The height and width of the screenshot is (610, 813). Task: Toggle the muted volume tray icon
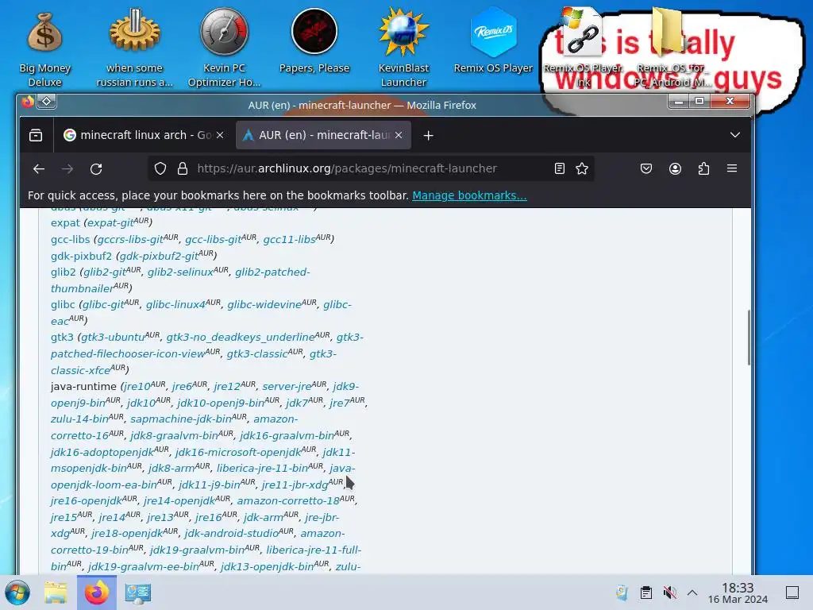(x=669, y=593)
